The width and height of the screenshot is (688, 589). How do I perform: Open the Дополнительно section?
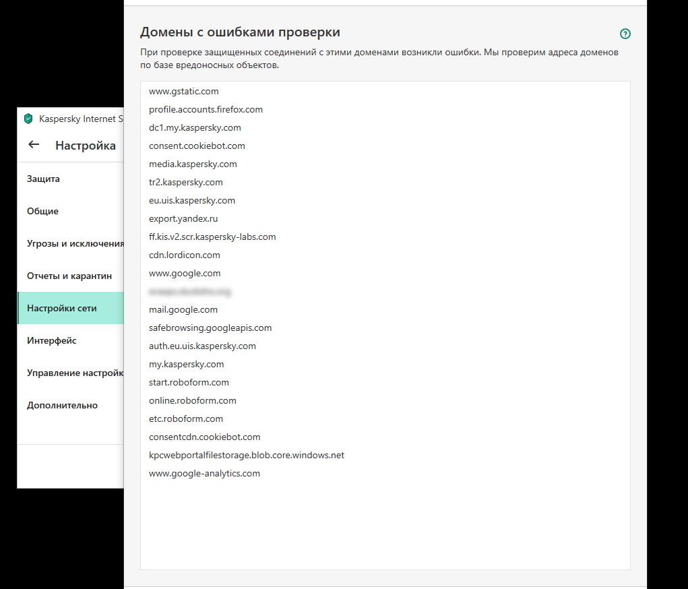tap(71, 406)
